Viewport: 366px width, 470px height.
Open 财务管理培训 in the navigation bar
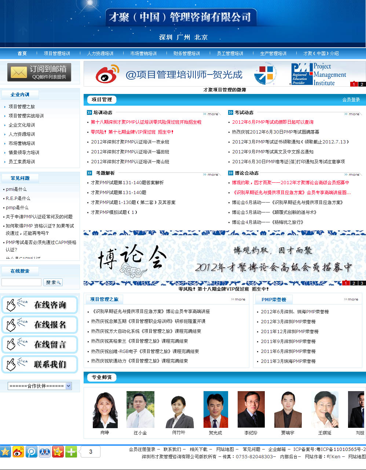[187, 54]
